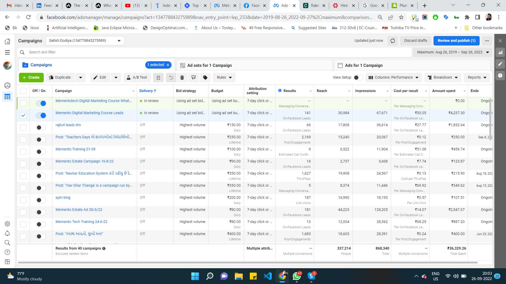Open the smiley face overview icon in sidebar
The image size is (506, 284).
[x=7, y=85]
